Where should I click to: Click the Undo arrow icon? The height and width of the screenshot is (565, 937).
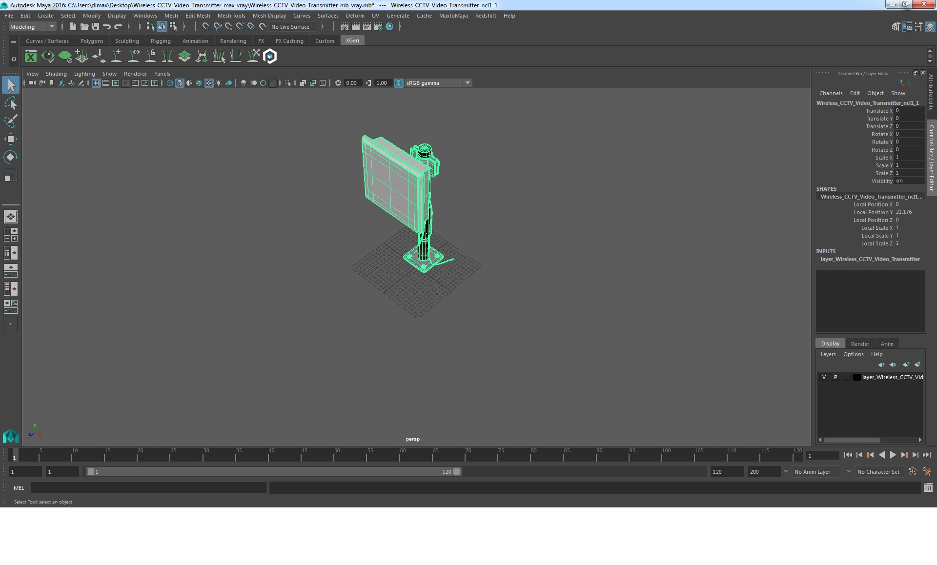coord(107,27)
